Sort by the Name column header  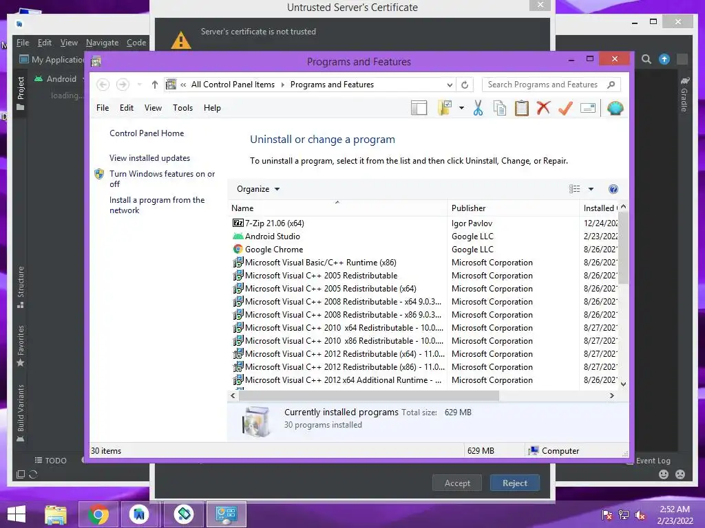(337, 208)
